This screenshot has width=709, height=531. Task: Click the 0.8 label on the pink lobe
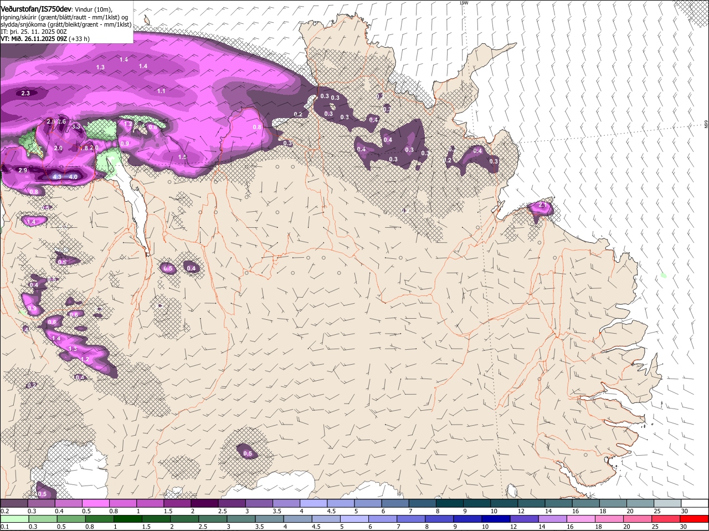pos(257,127)
